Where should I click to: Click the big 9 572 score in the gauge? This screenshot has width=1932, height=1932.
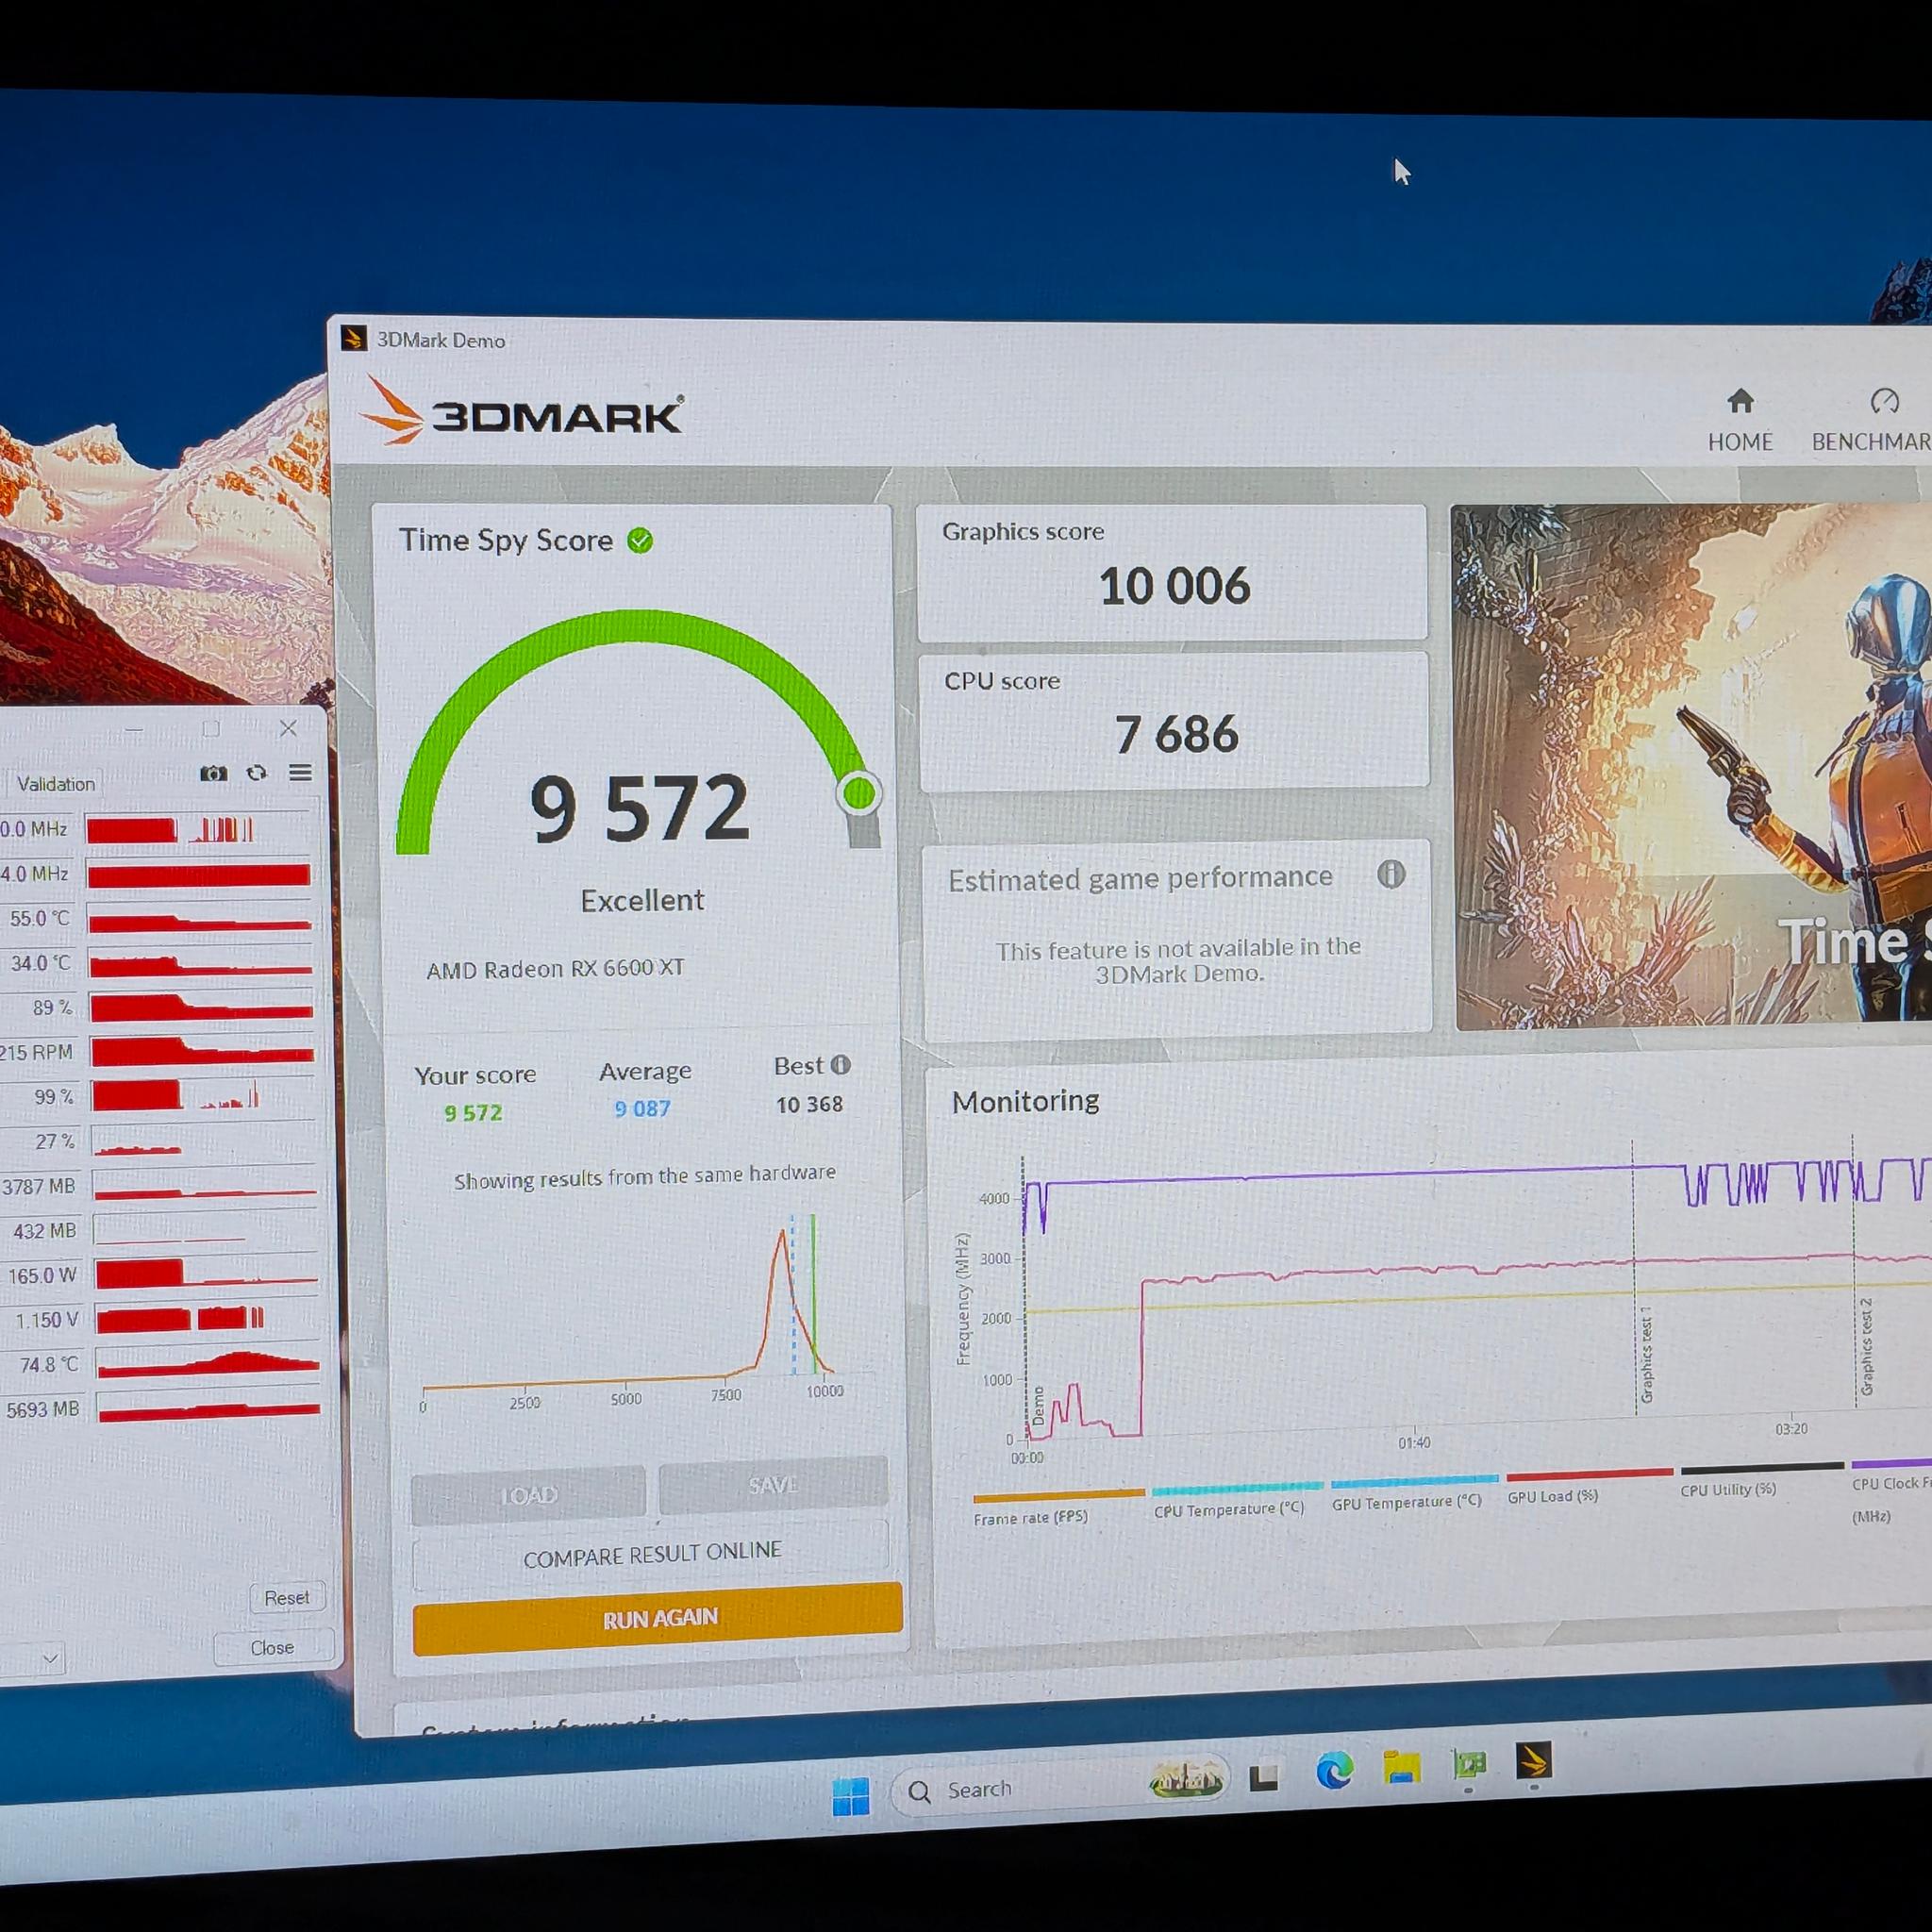tap(638, 808)
